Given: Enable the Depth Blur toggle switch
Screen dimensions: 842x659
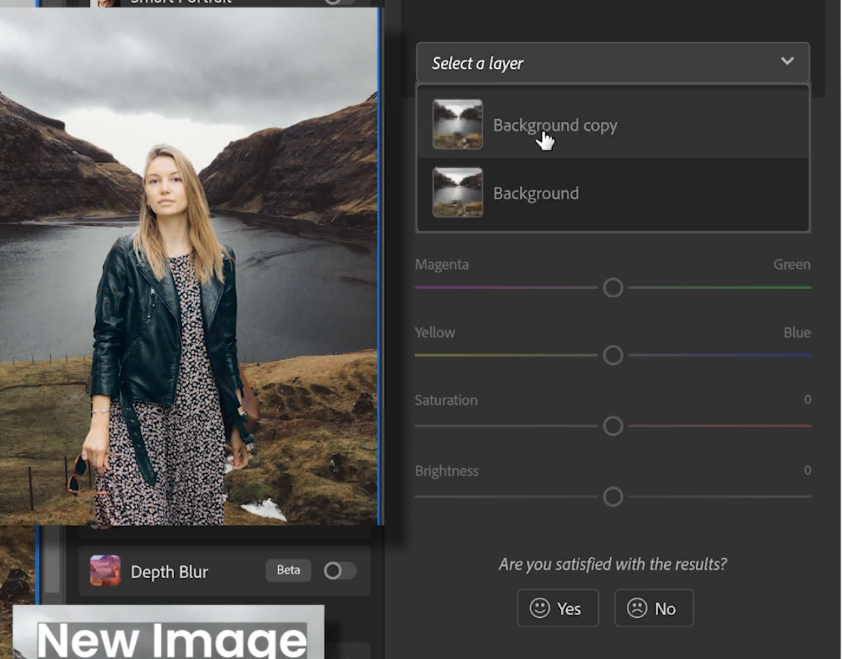Looking at the screenshot, I should (339, 571).
